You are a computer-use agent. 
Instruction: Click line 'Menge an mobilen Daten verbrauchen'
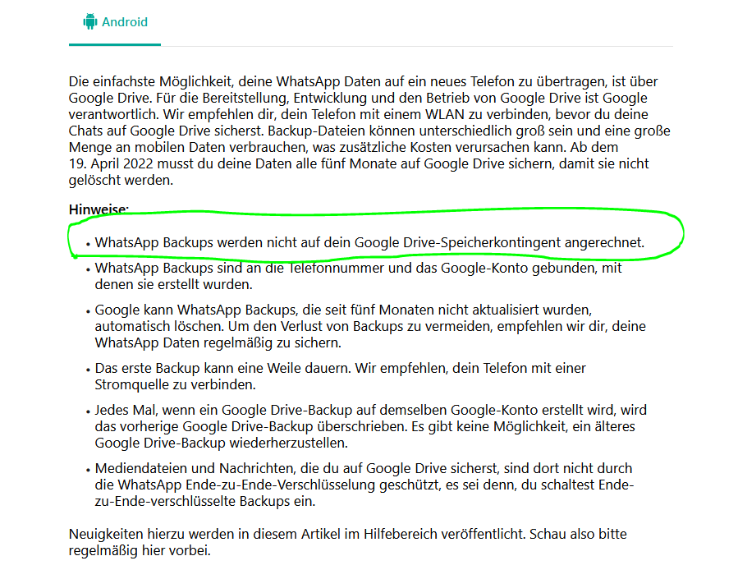coord(344,147)
